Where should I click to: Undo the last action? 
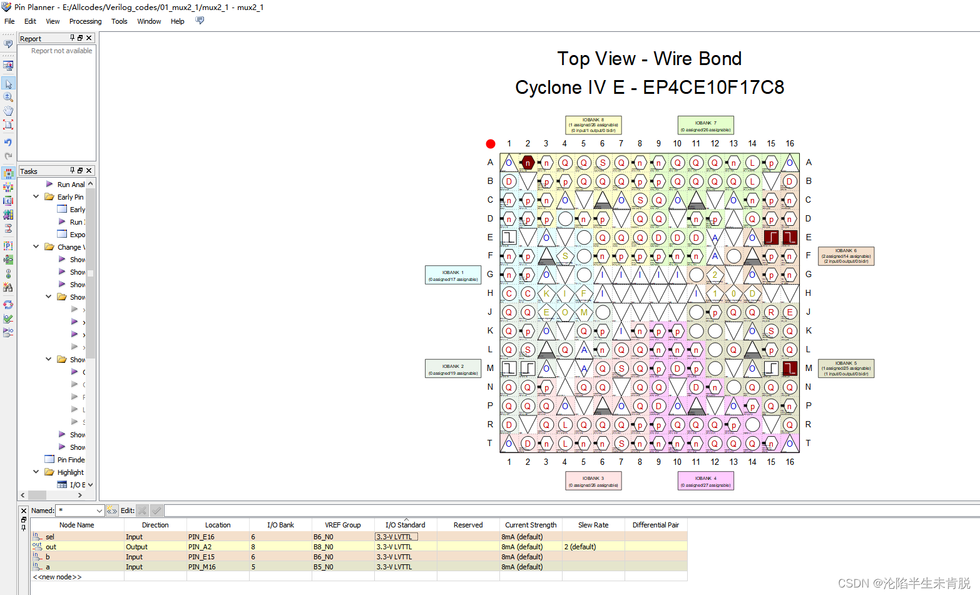8,142
